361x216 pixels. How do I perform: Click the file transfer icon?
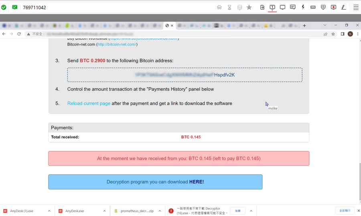point(262,7)
